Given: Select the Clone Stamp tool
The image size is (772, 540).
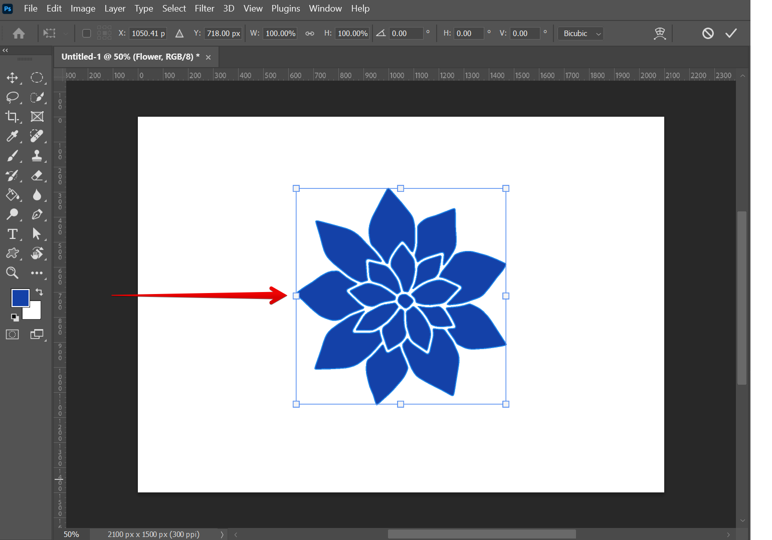Looking at the screenshot, I should tap(37, 156).
